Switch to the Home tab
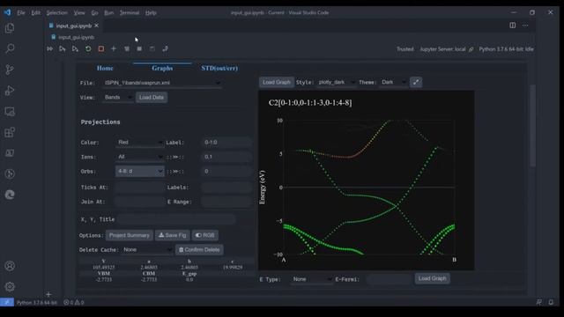The height and width of the screenshot is (317, 564). tap(105, 68)
